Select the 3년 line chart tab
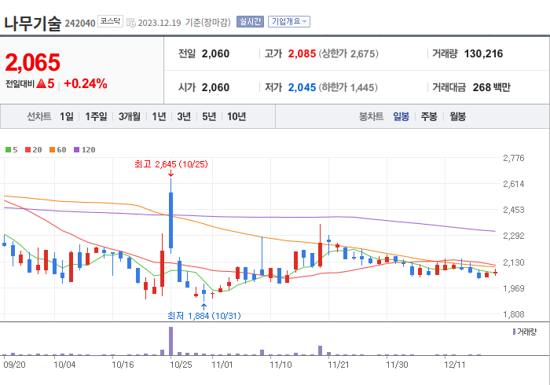This screenshot has width=550, height=385. pos(184,116)
